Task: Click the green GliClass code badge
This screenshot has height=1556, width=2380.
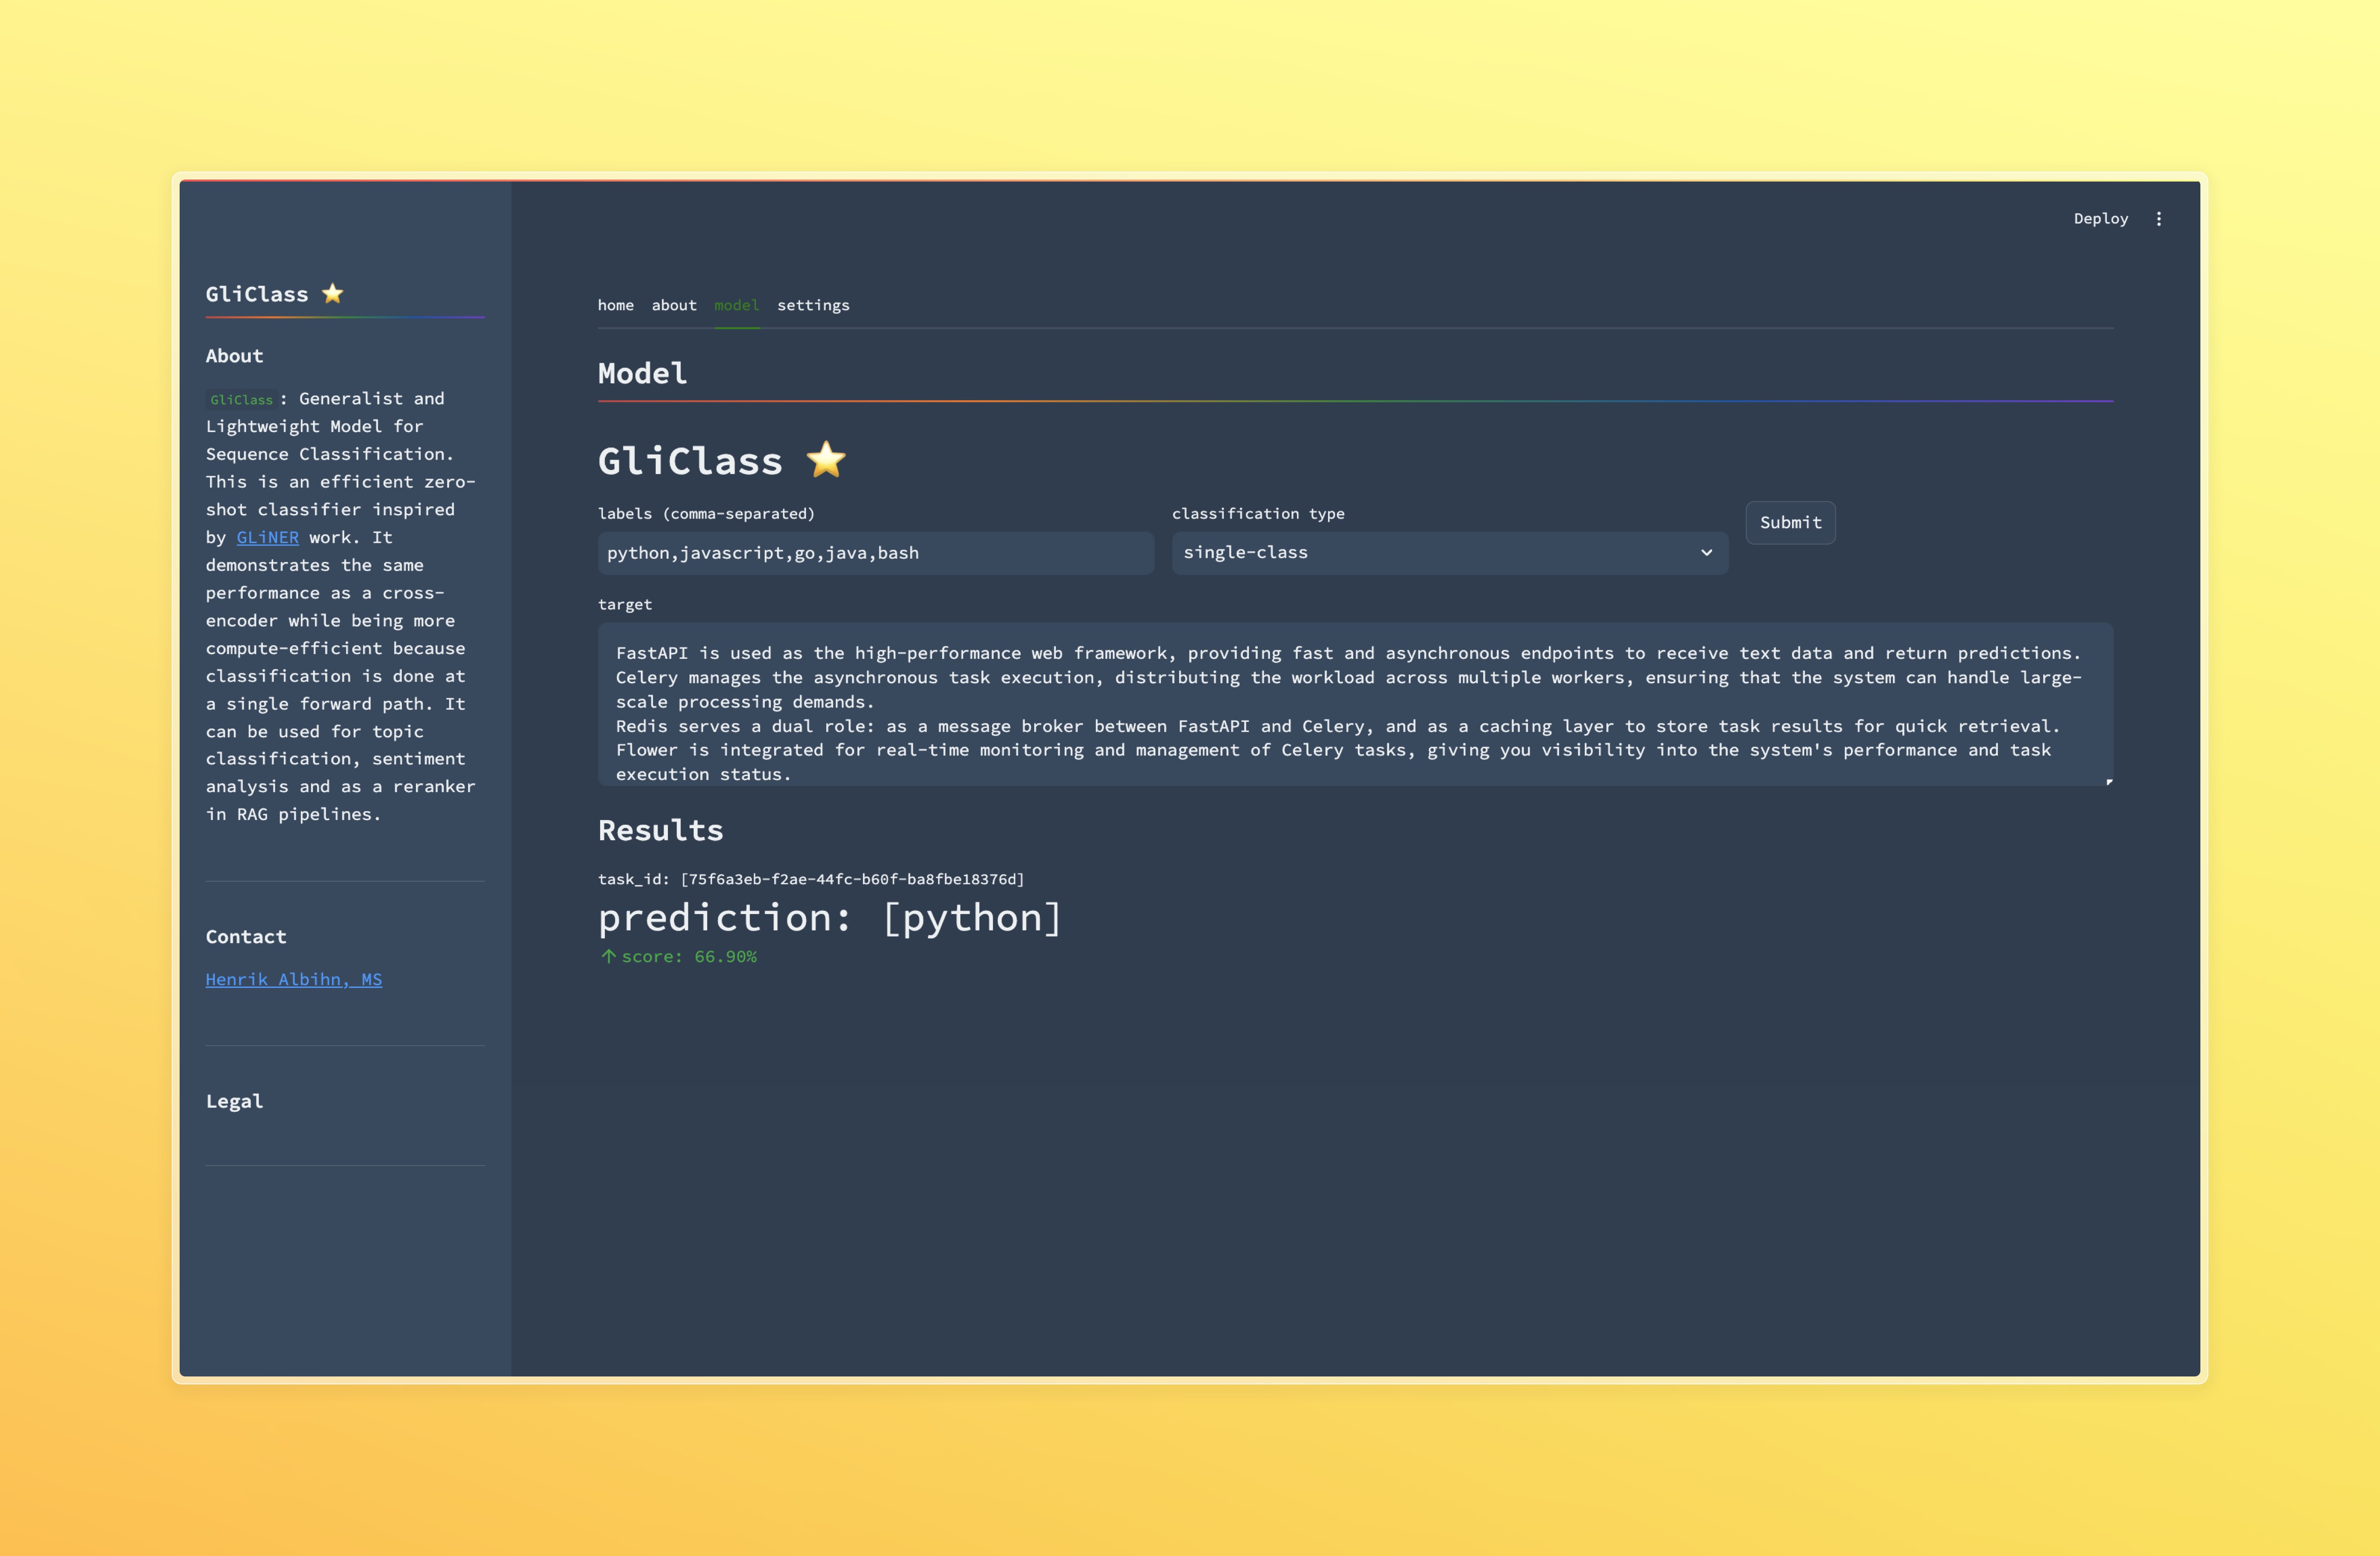Action: [241, 400]
